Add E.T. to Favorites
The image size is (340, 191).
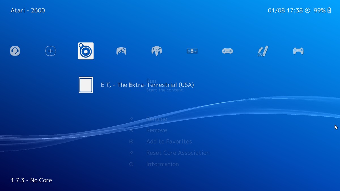169,141
